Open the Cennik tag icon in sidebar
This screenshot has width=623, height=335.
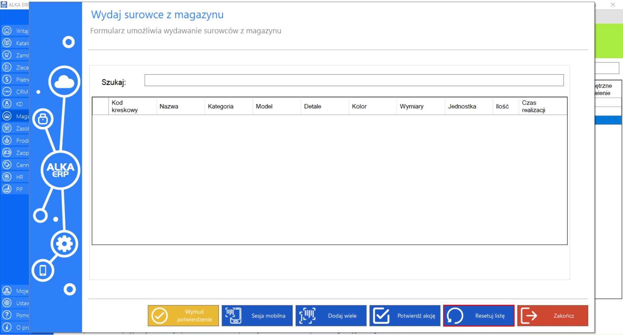point(7,165)
